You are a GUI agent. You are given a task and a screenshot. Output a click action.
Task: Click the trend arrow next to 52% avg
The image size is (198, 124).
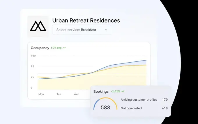64,48
